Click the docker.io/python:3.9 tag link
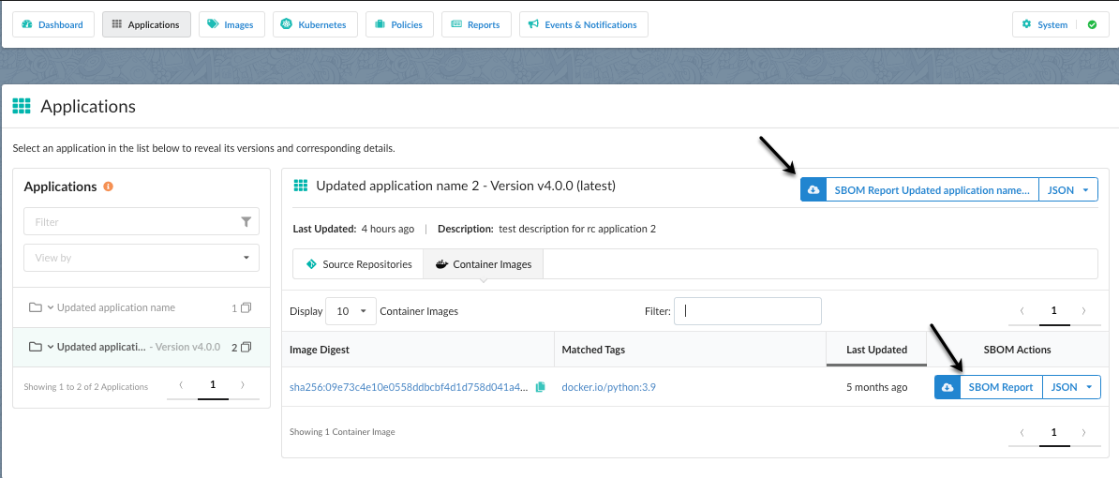1119x478 pixels. [608, 387]
